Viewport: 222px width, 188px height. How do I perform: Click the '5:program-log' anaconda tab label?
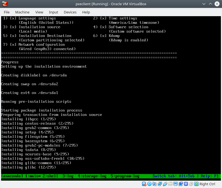coord(125,176)
